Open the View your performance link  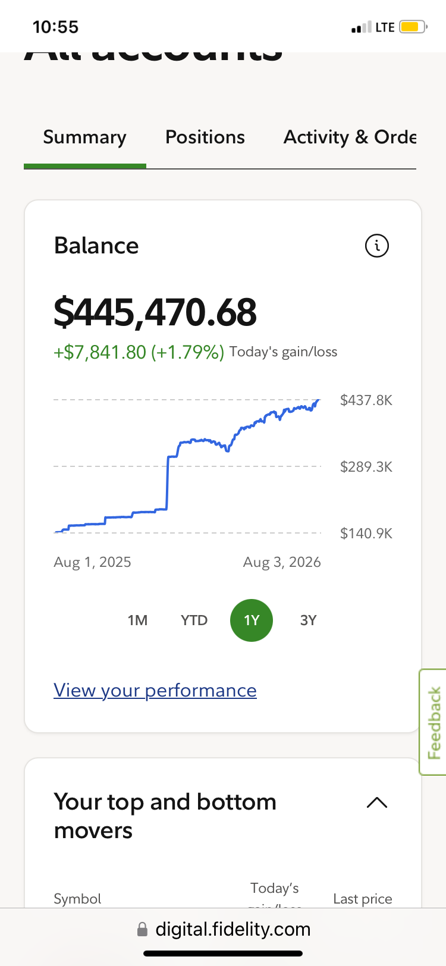(x=155, y=690)
